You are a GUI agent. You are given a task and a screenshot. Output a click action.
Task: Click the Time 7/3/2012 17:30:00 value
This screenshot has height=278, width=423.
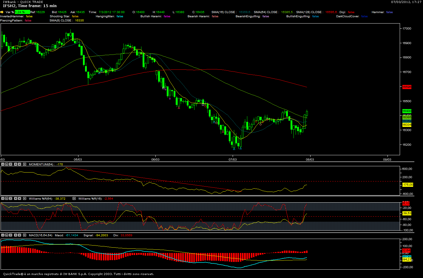(112, 12)
